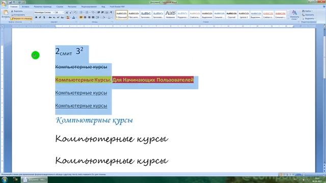Click the Word document taskbar button
The image size is (326, 183).
pos(34,179)
